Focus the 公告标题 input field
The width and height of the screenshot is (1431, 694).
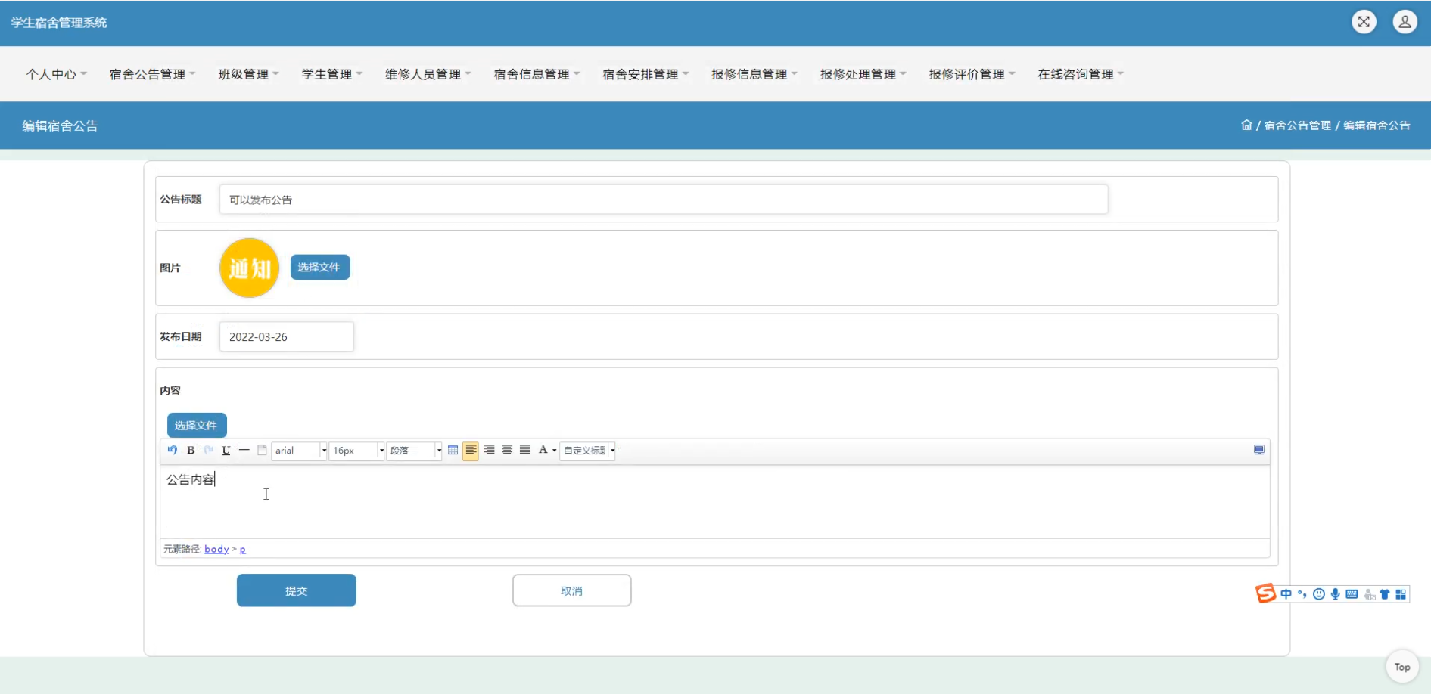tap(664, 200)
